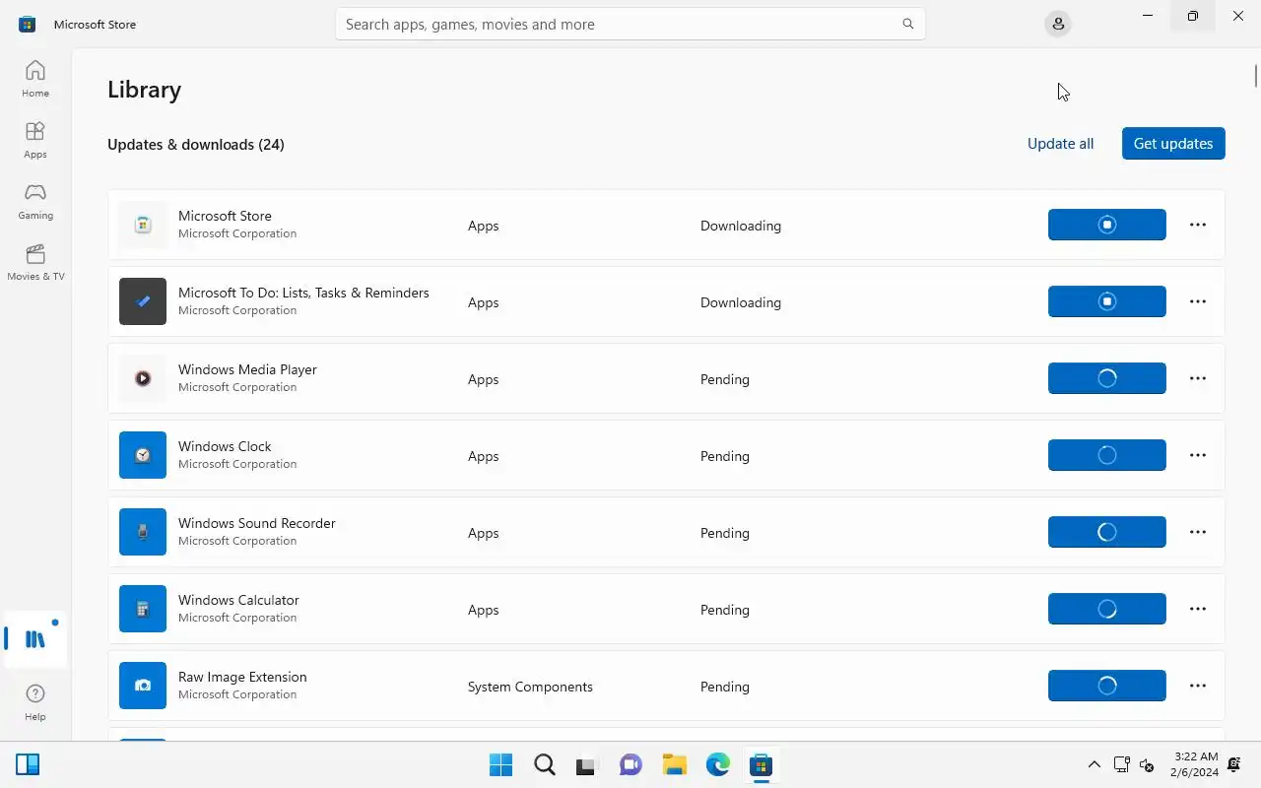This screenshot has height=788, width=1261.
Task: Open Help from the sidebar
Action: (x=35, y=702)
